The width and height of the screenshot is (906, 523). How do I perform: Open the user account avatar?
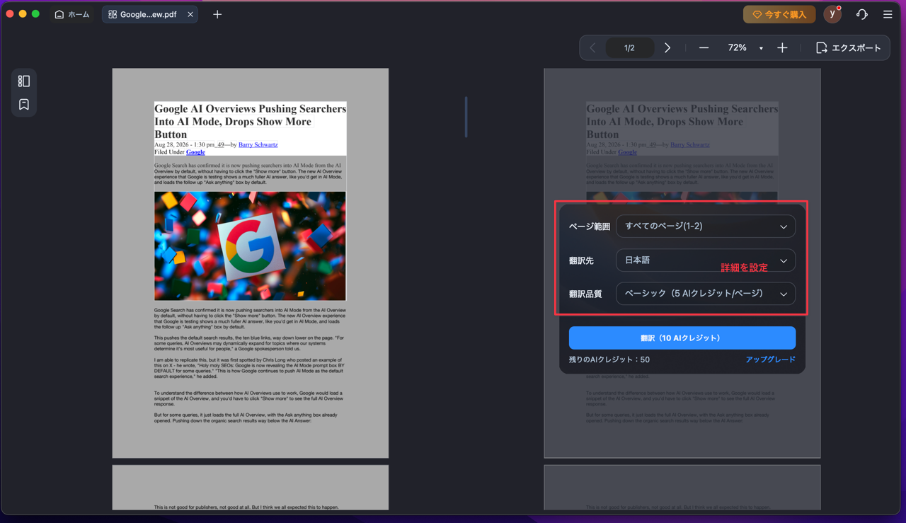pos(832,14)
